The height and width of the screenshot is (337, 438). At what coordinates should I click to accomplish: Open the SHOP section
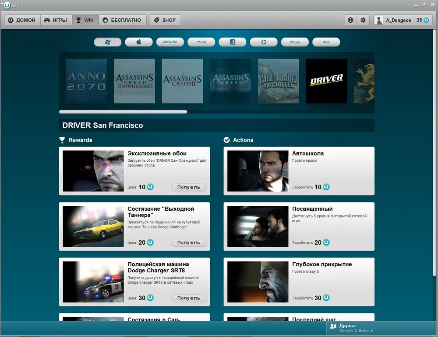pyautogui.click(x=165, y=20)
